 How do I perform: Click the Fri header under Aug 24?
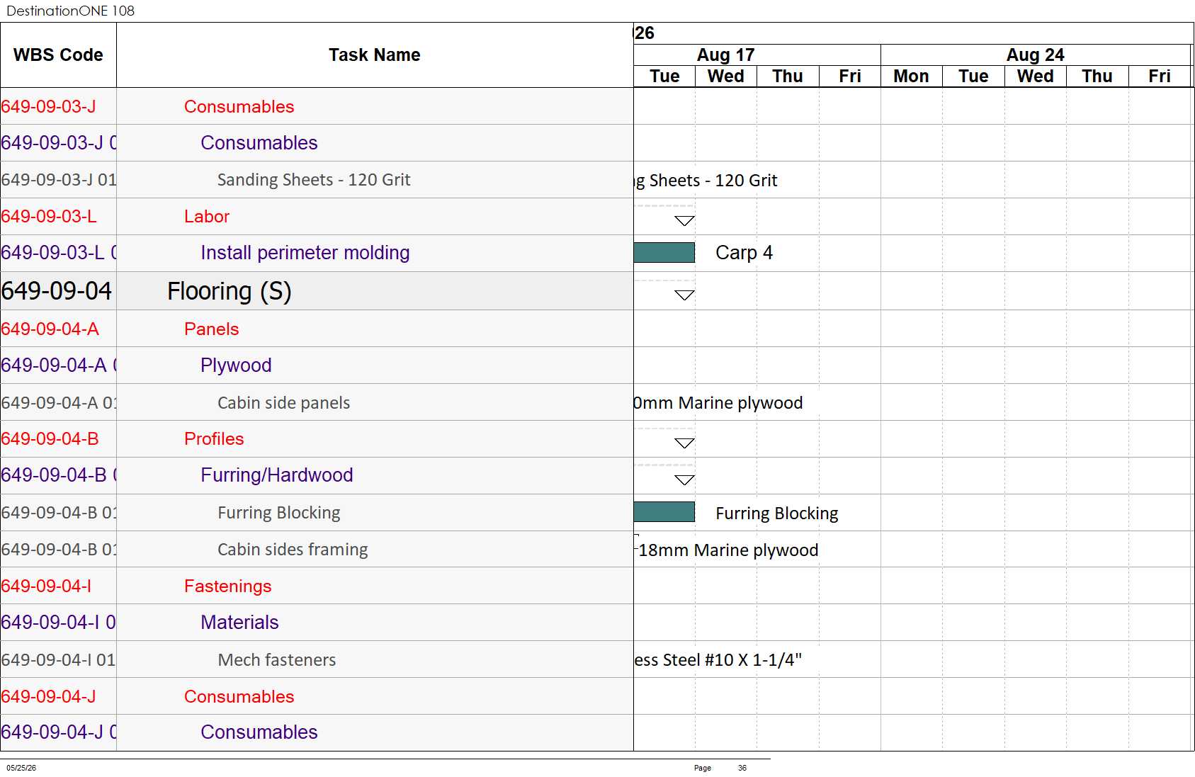click(x=1160, y=76)
